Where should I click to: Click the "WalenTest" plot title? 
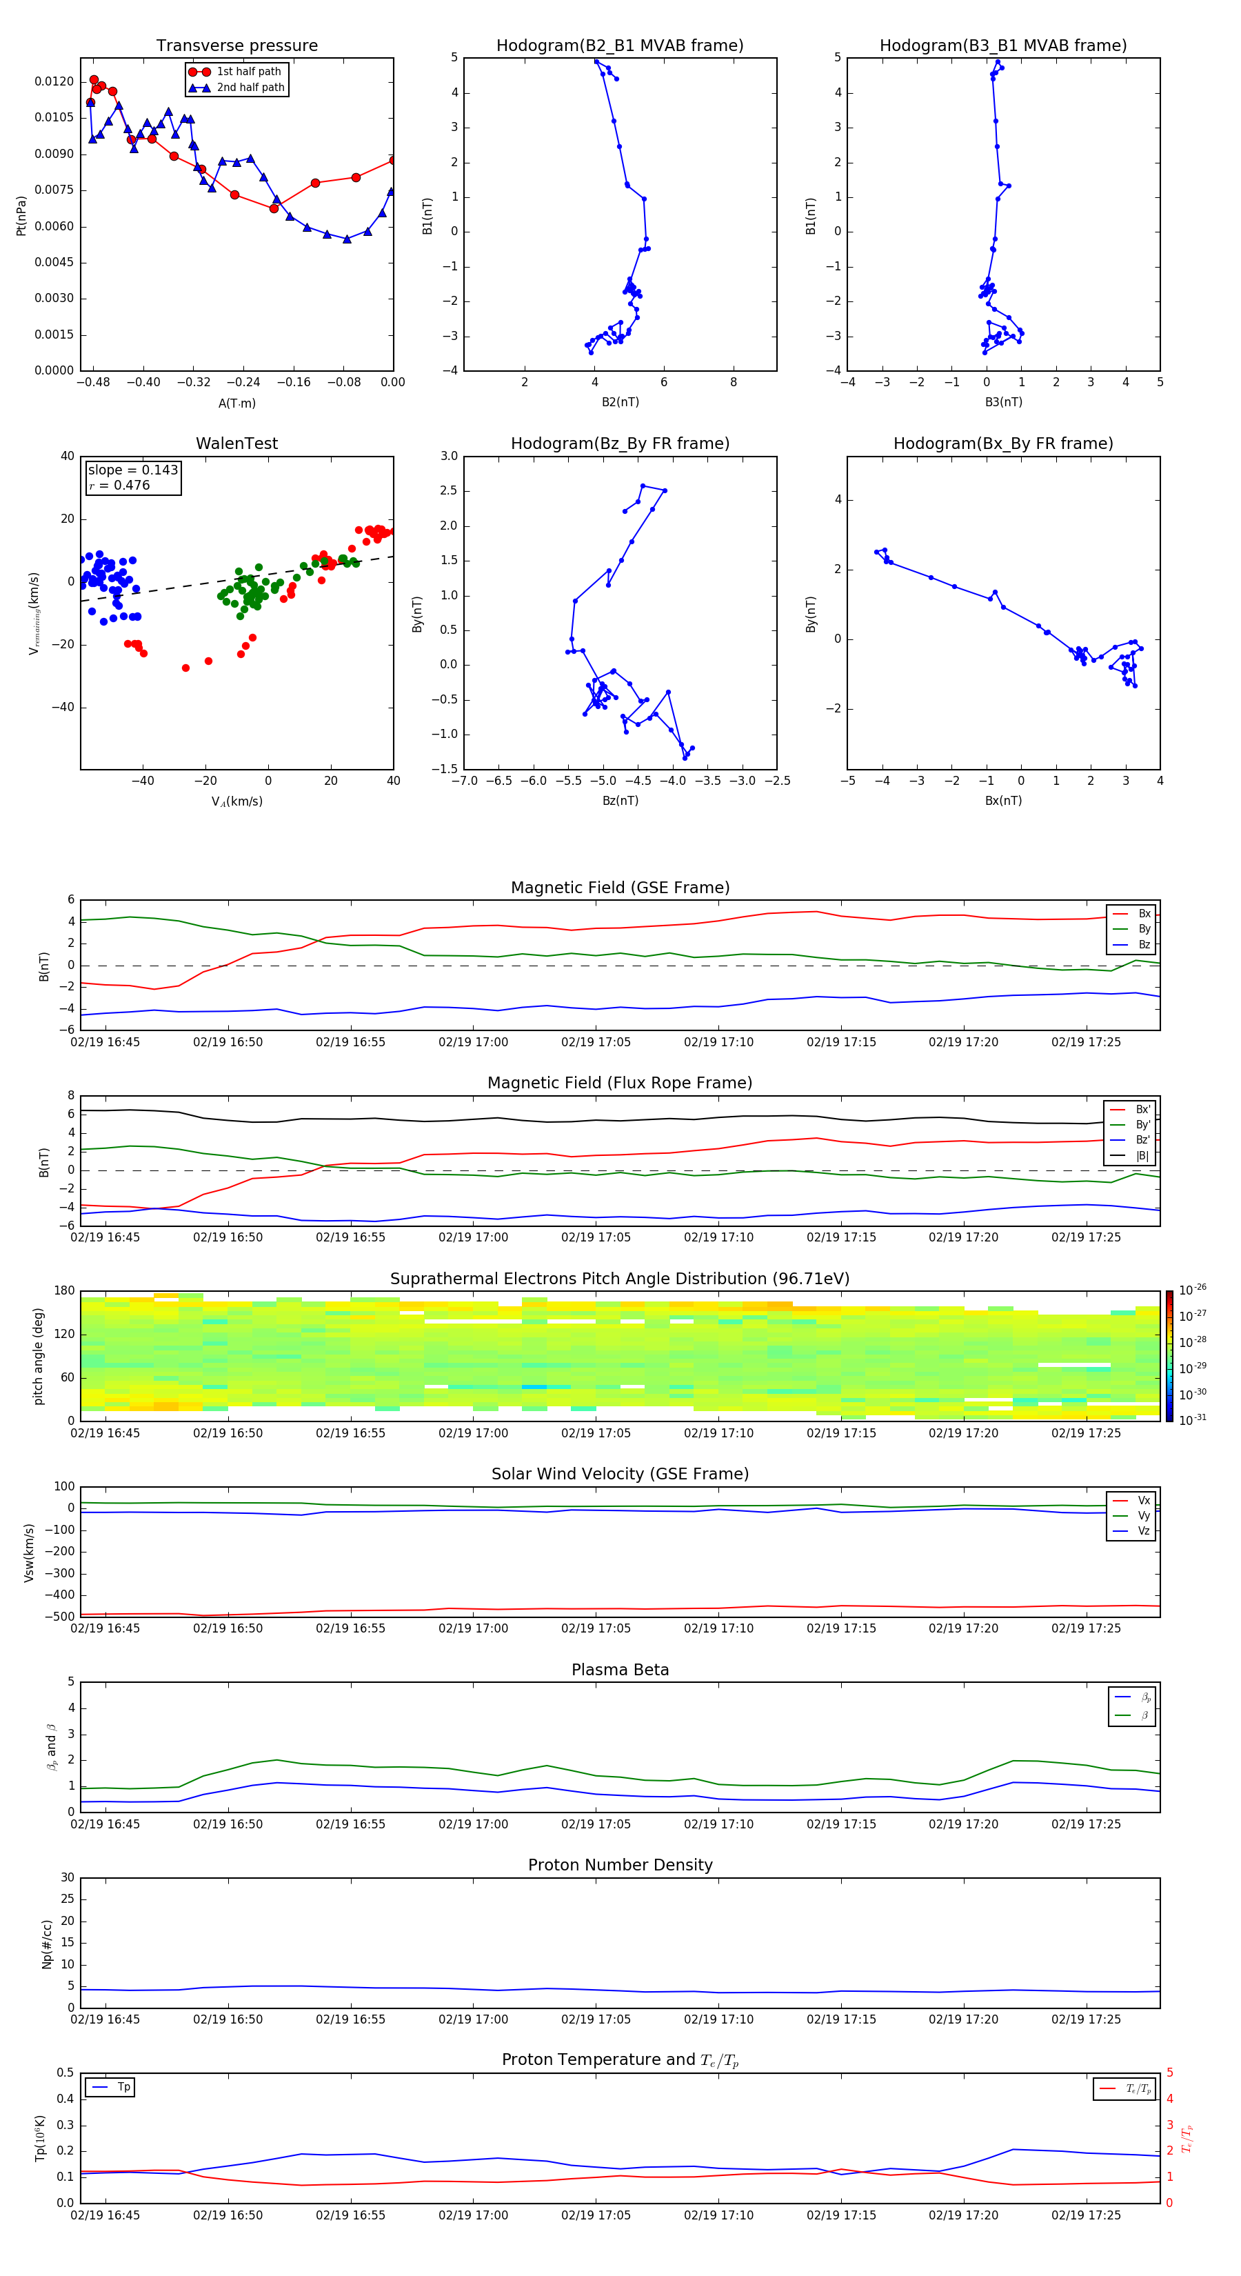[236, 443]
